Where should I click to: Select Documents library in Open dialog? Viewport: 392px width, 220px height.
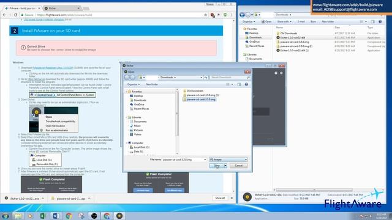tap(138, 122)
